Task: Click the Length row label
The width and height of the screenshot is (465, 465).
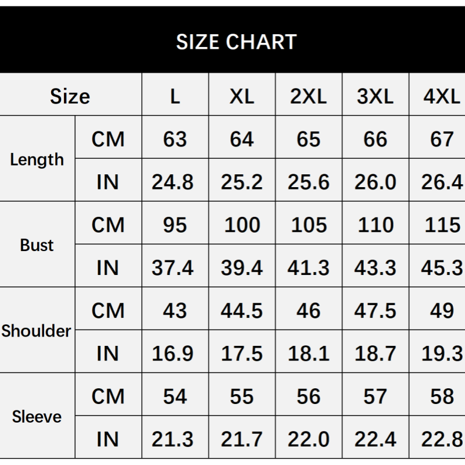Action: pyautogui.click(x=37, y=160)
